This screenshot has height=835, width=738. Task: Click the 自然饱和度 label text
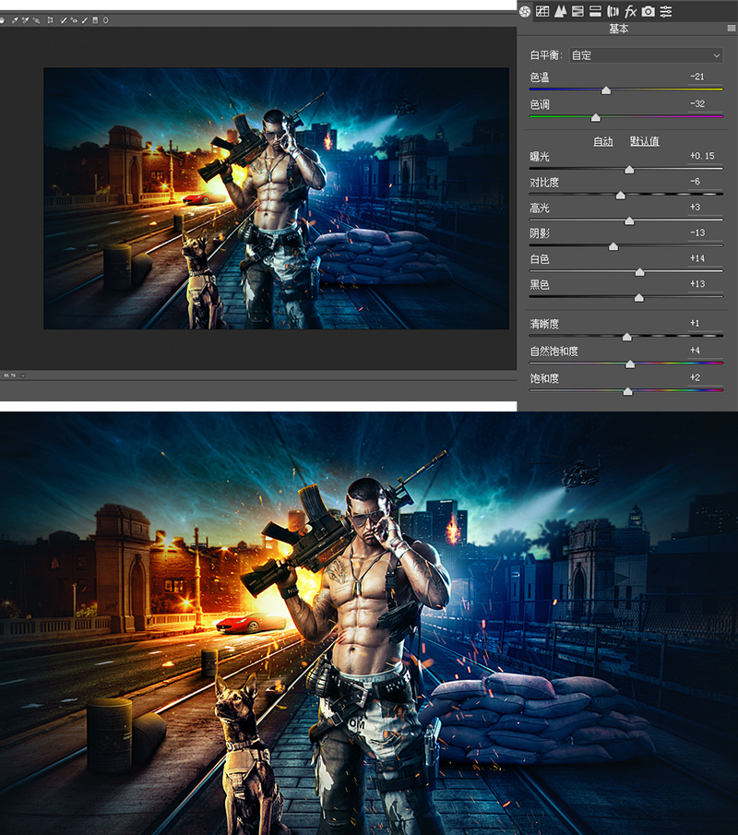pyautogui.click(x=553, y=352)
